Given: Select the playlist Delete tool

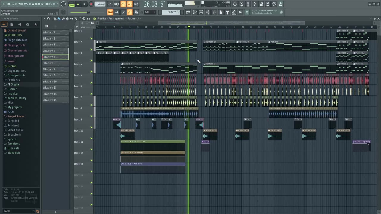Looking at the screenshot, I should click(x=63, y=19).
